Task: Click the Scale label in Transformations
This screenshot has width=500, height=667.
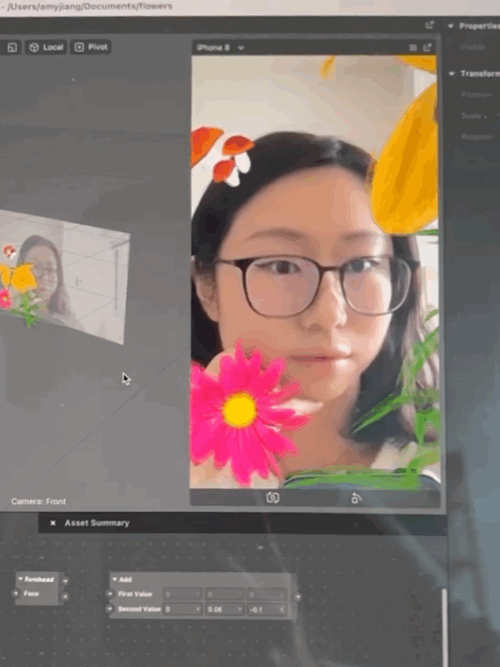Action: [x=471, y=116]
